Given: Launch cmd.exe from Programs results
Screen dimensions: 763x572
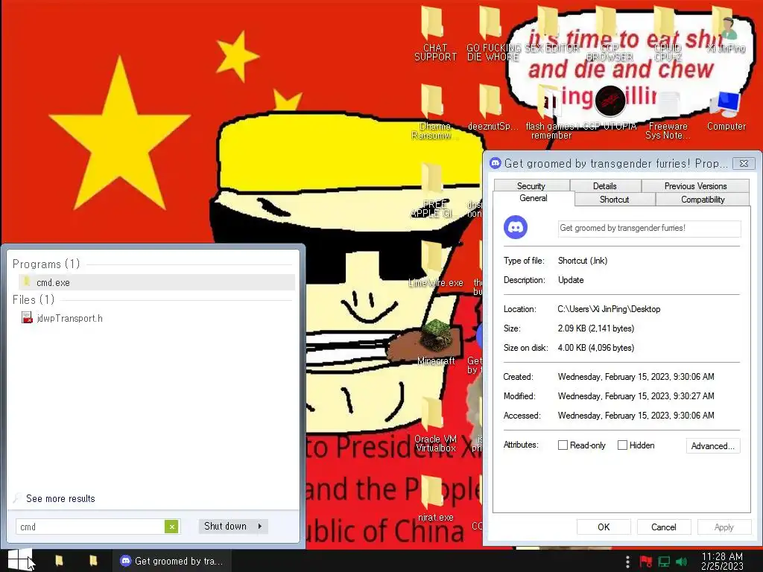Looking at the screenshot, I should (x=156, y=282).
